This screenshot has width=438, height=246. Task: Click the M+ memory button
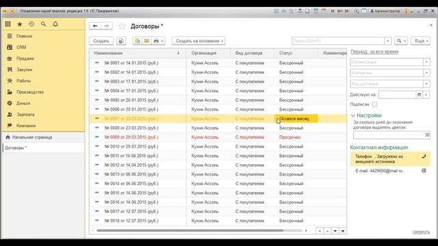(x=339, y=11)
